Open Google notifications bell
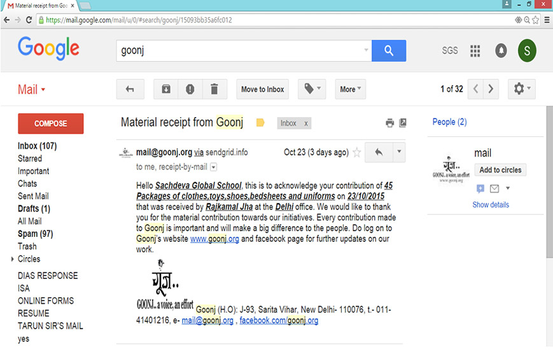Image resolution: width=553 pixels, height=354 pixels. 501,50
